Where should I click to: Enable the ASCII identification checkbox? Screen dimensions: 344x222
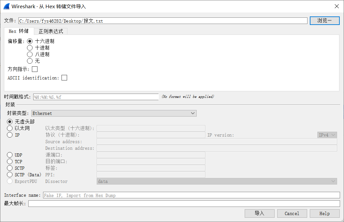(x=64, y=78)
